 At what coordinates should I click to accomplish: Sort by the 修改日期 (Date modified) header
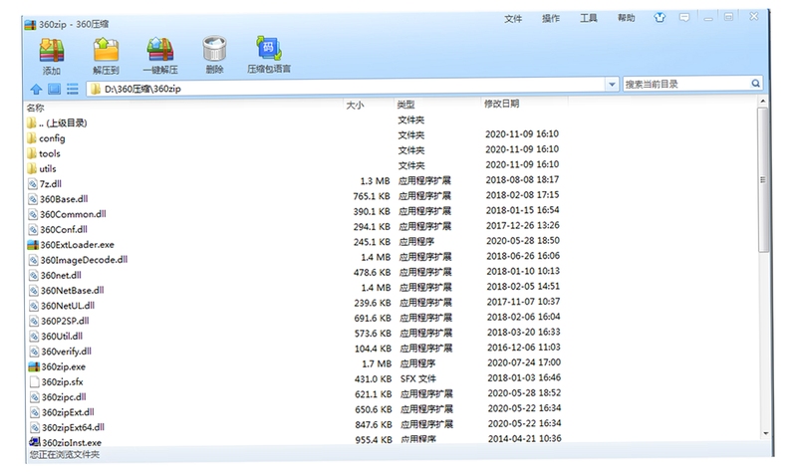[x=502, y=104]
